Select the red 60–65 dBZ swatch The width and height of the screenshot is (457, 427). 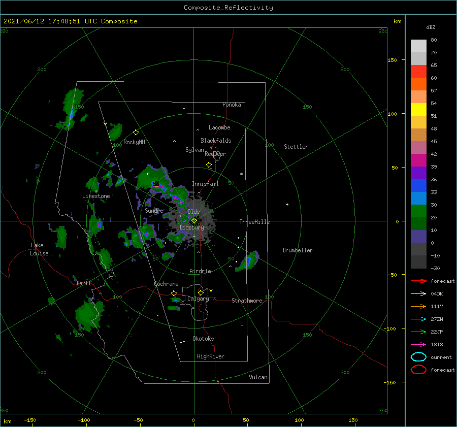pyautogui.click(x=418, y=72)
